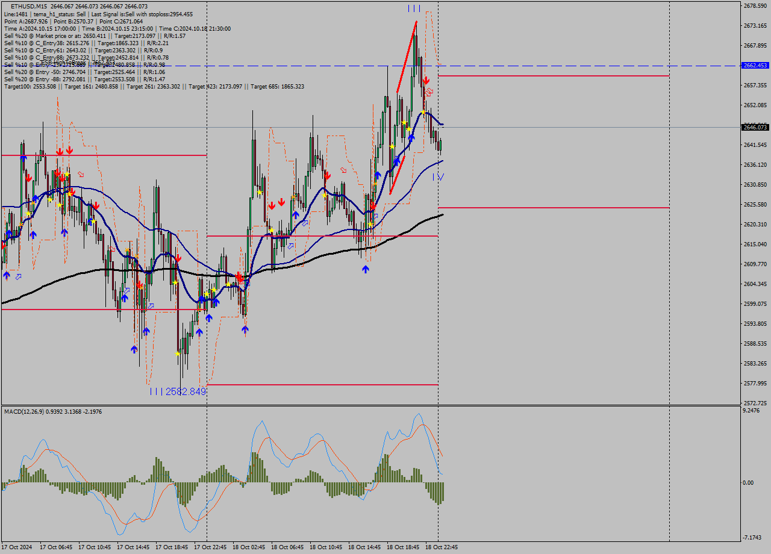Click the 2572.725 price axis label
Screen dimensions: 771x554
(x=755, y=403)
